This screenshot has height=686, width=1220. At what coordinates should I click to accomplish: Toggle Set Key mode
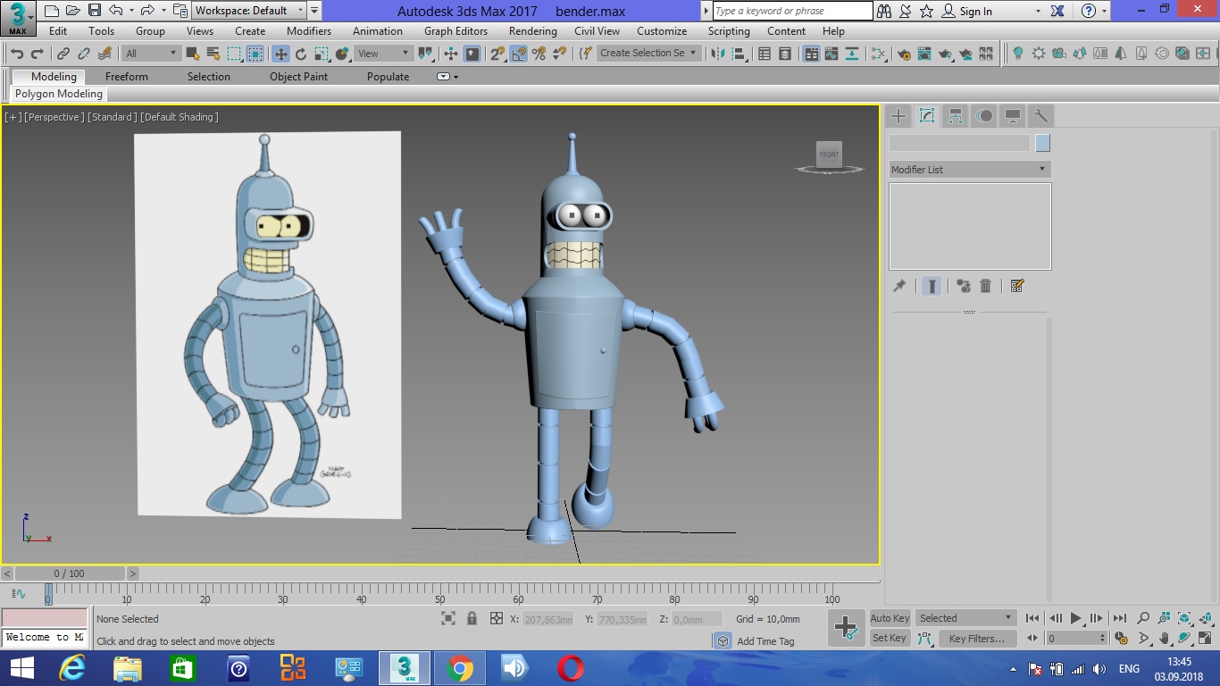pyautogui.click(x=890, y=638)
